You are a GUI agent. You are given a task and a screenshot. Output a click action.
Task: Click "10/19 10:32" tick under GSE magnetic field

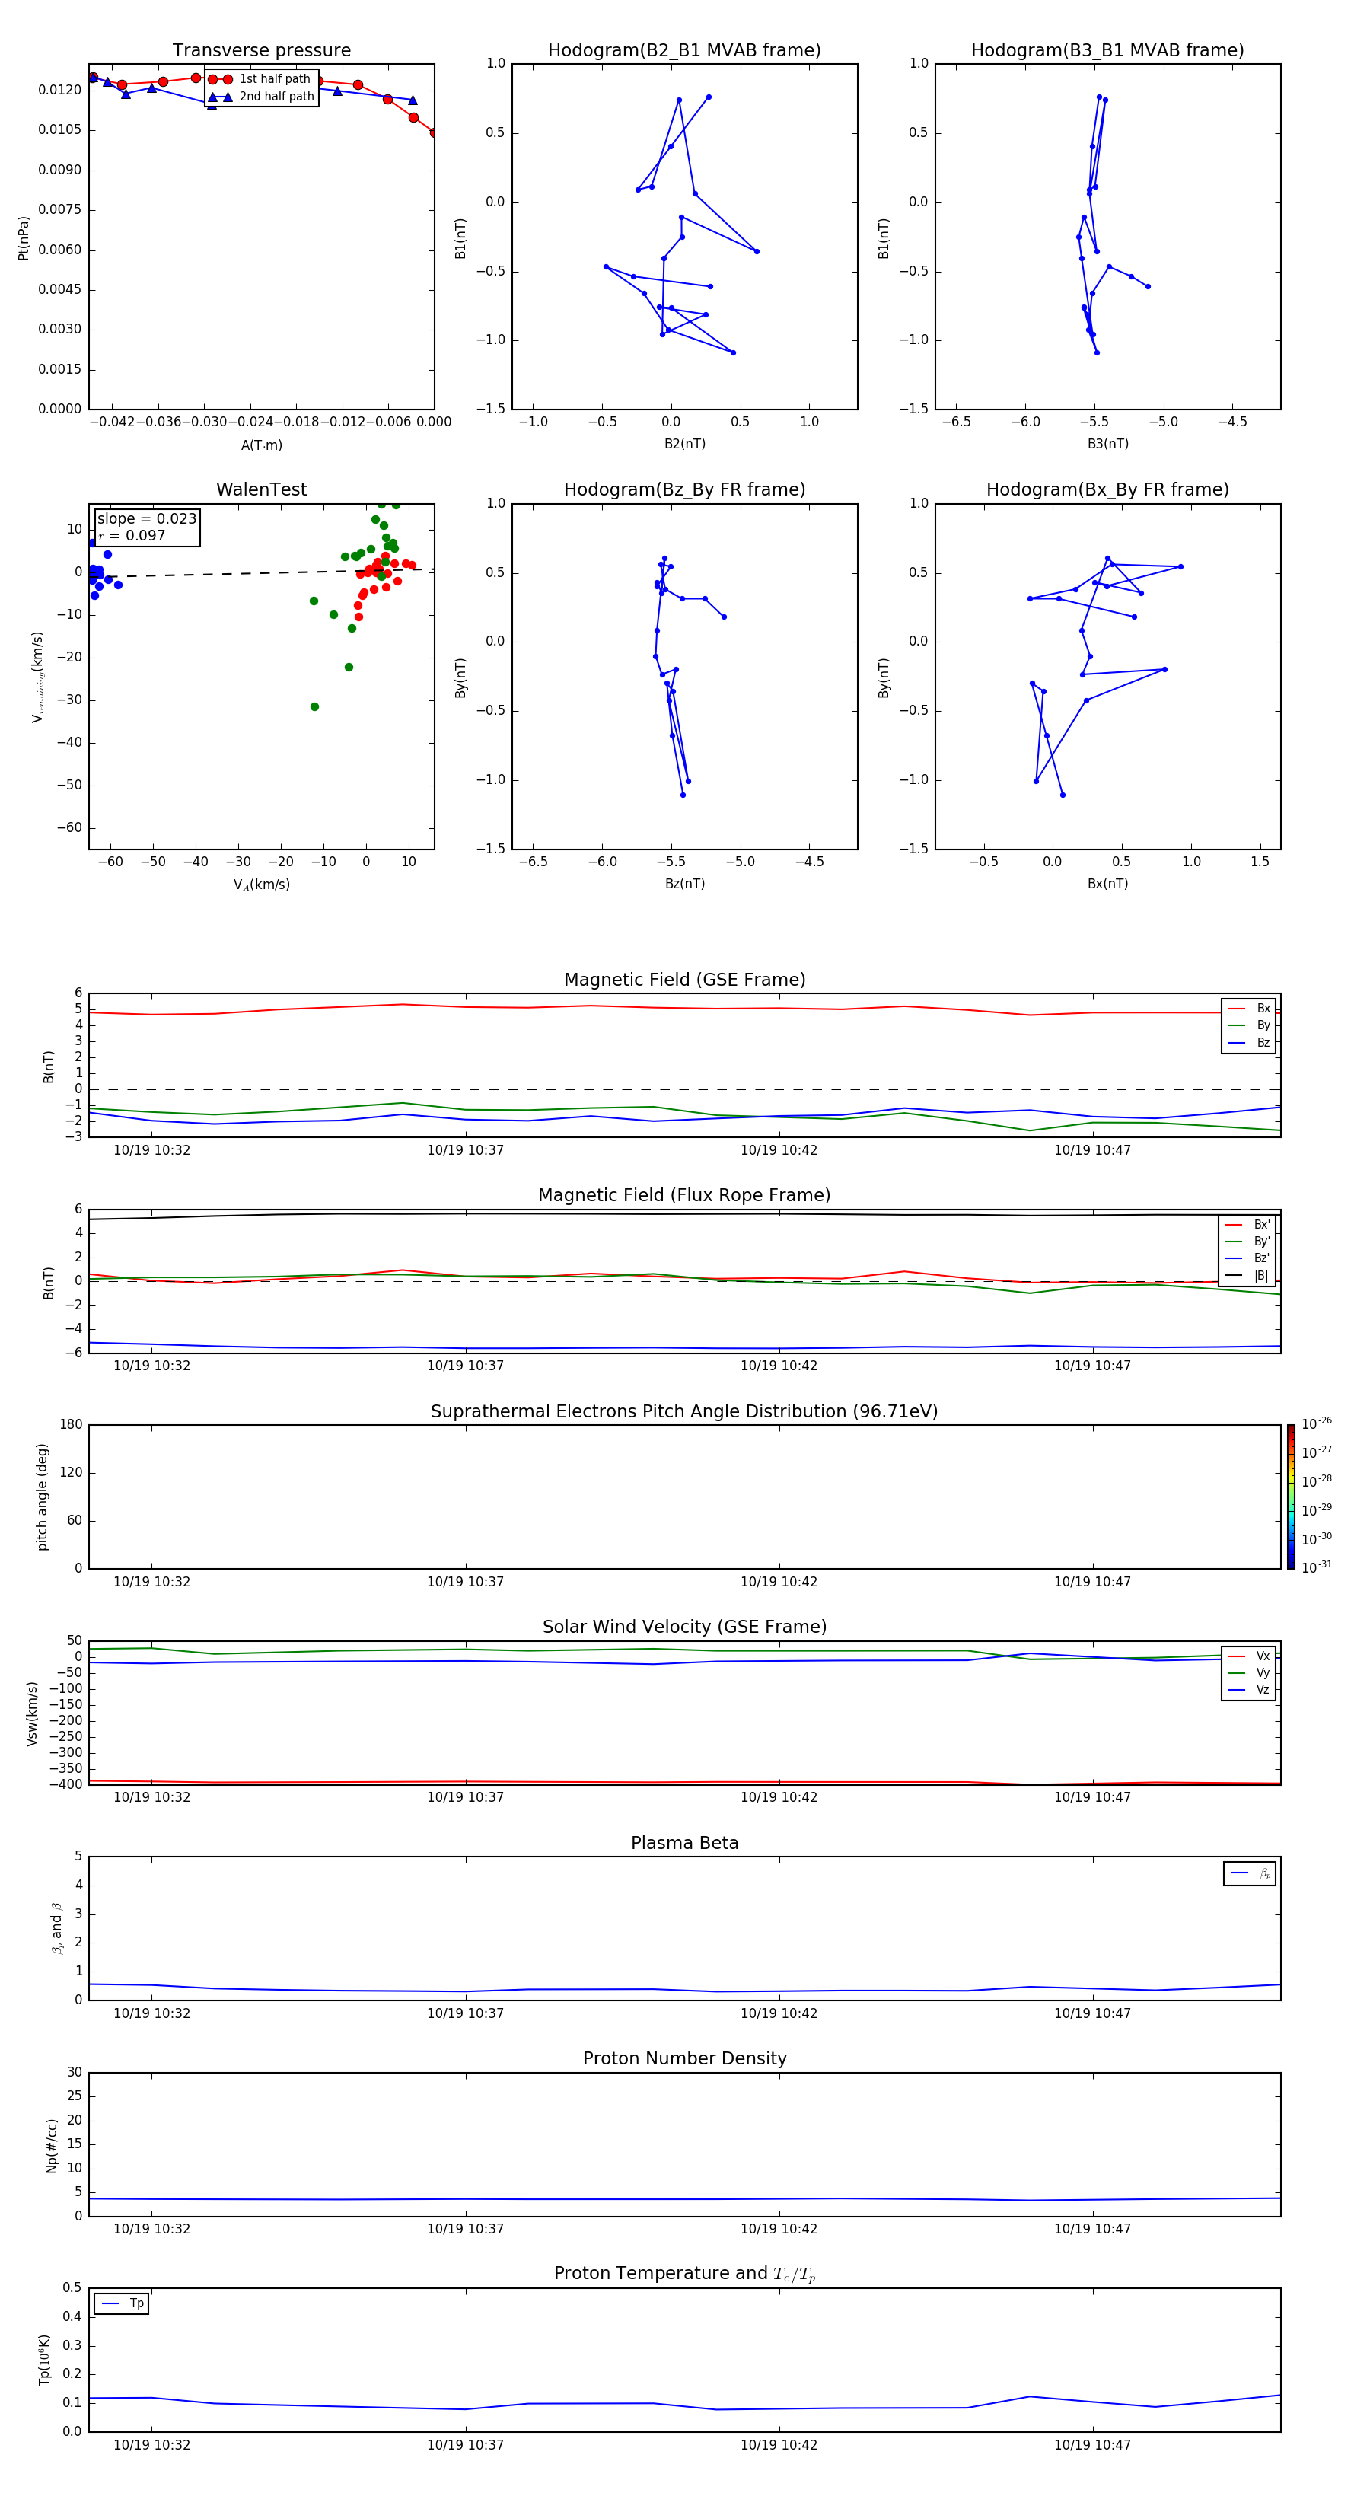[152, 1151]
